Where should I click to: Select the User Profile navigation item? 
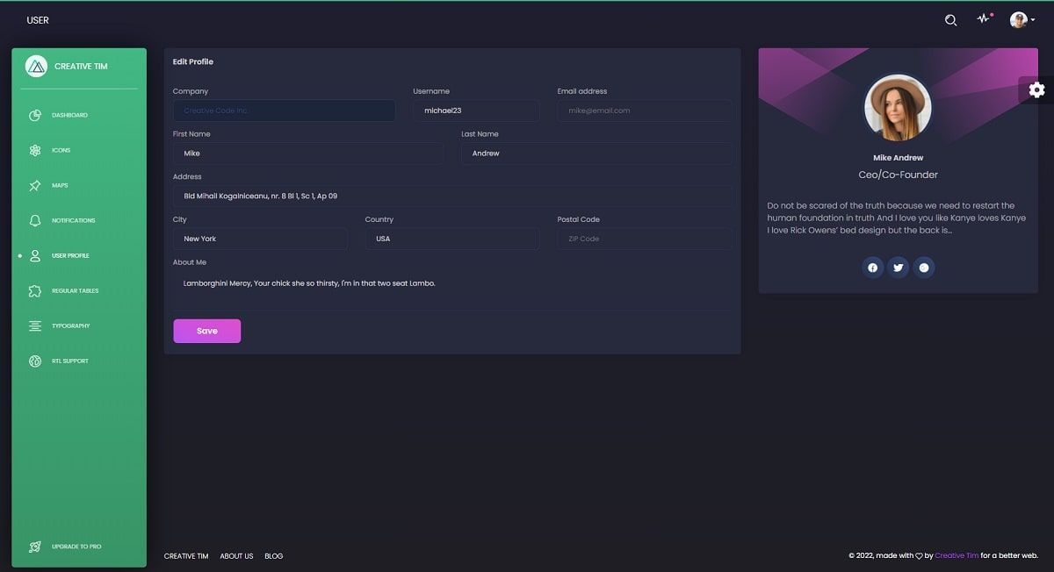coord(34,255)
